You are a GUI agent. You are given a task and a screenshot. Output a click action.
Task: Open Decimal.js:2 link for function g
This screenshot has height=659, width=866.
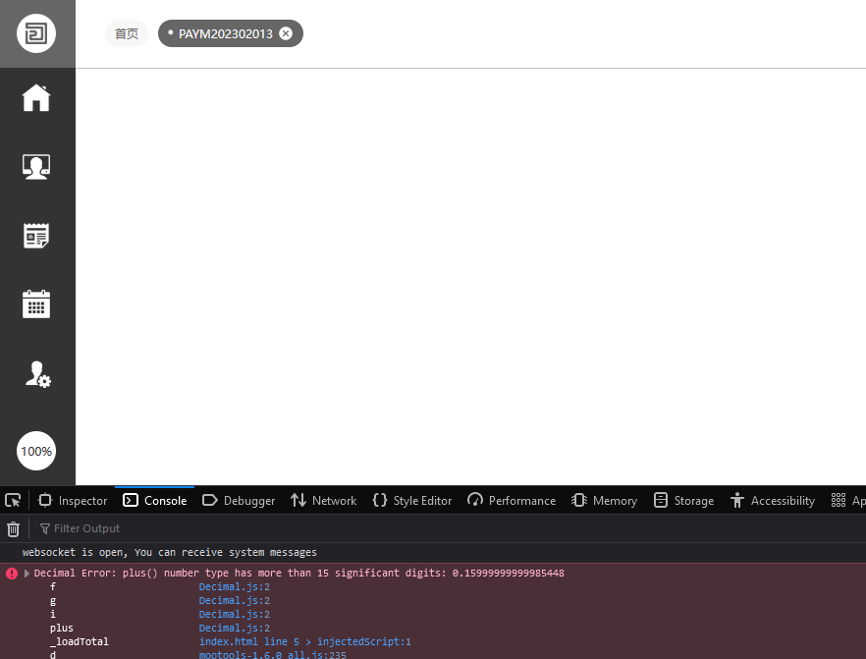point(234,600)
